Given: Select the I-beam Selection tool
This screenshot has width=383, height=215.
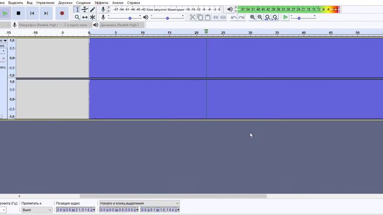Looking at the screenshot, I should click(77, 10).
